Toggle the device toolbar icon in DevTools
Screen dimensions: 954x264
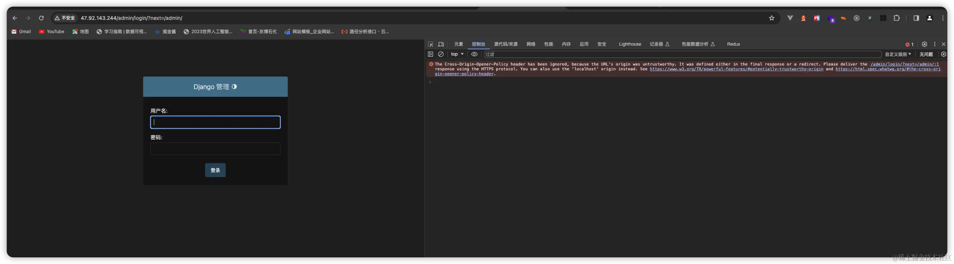441,45
